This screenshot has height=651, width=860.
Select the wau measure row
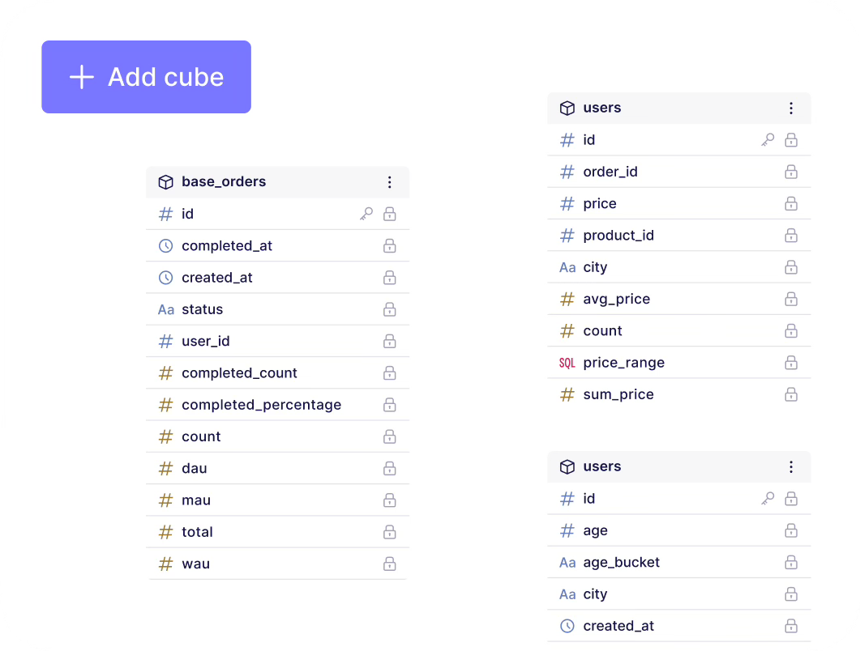tap(195, 564)
